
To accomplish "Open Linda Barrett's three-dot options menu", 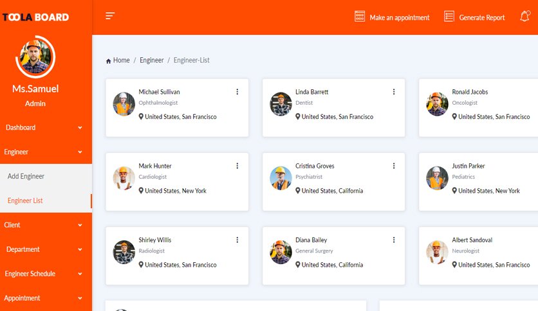I will (394, 92).
